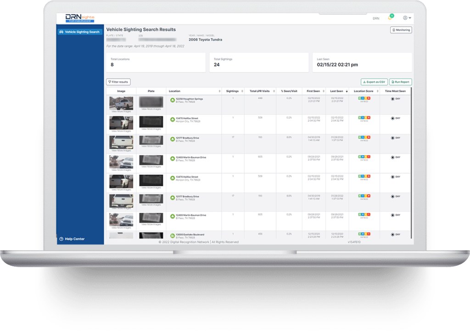The image size is (470, 331).
Task: Open Vehicle Sighting Search in sidebar
Action: (x=80, y=32)
